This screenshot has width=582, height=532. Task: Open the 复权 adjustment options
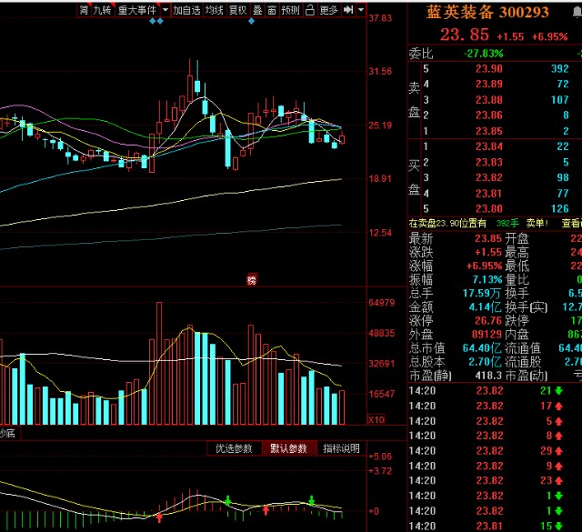237,10
